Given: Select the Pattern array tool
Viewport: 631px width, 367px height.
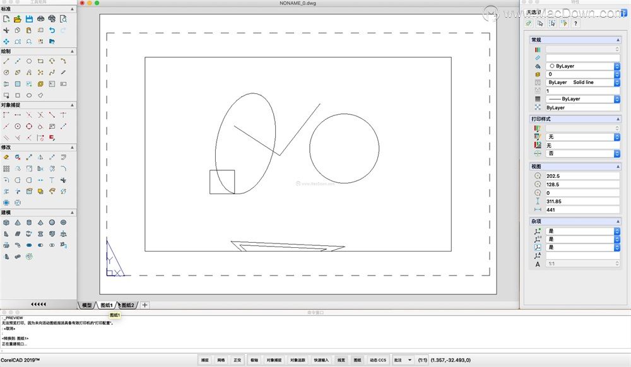Looking at the screenshot, I should click(6, 168).
